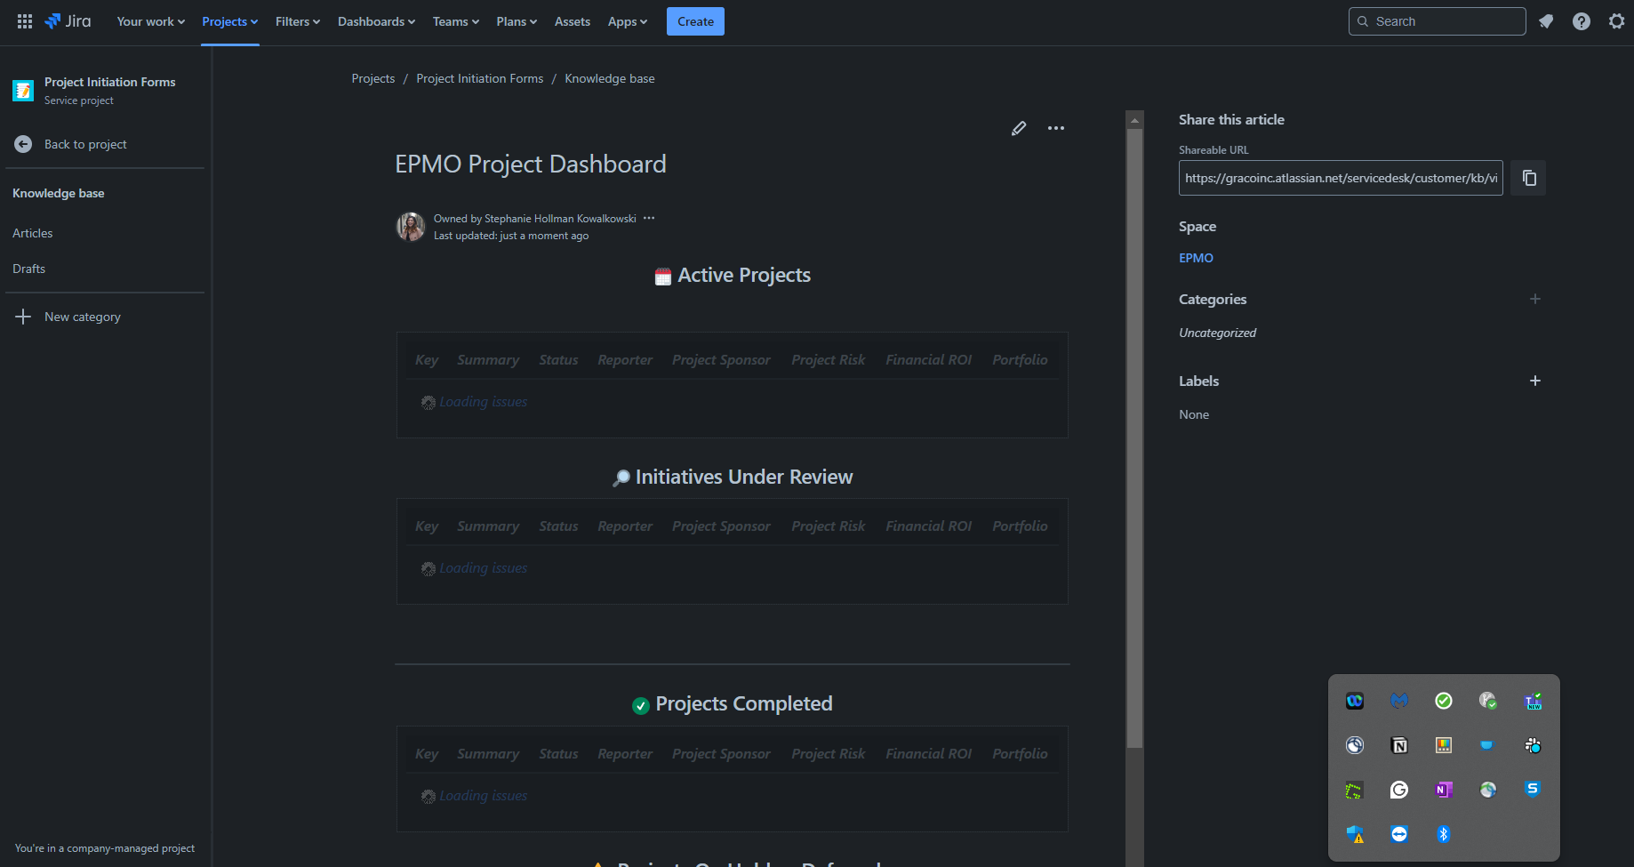
Task: Open the Apps dropdown
Action: coord(628,21)
